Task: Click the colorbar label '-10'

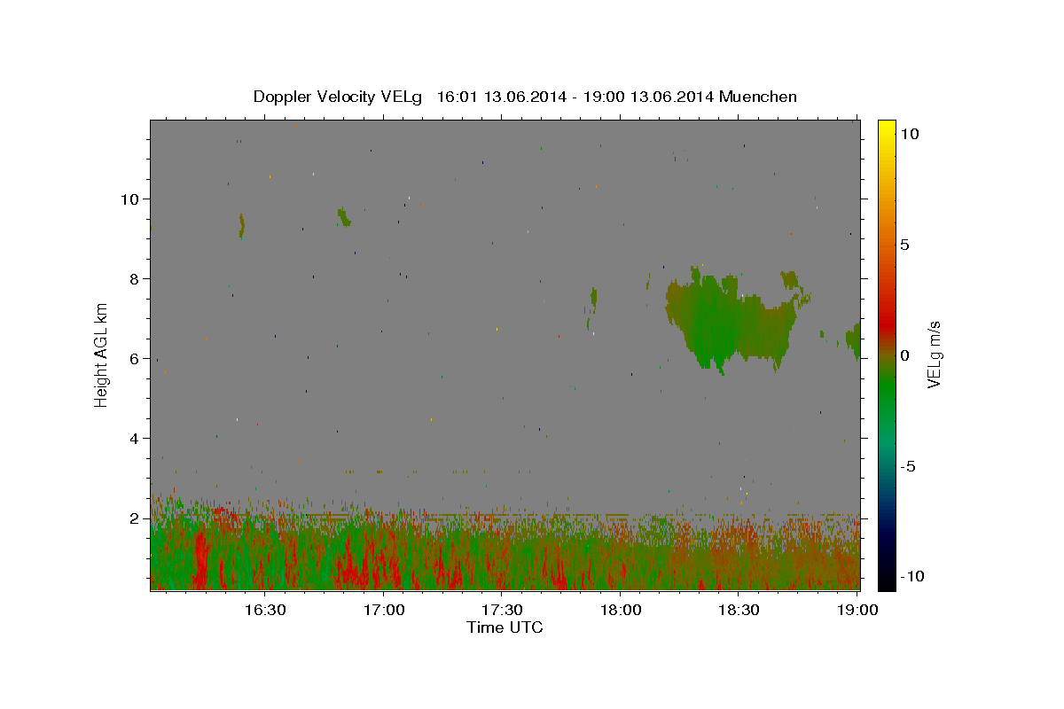Action: tap(913, 577)
